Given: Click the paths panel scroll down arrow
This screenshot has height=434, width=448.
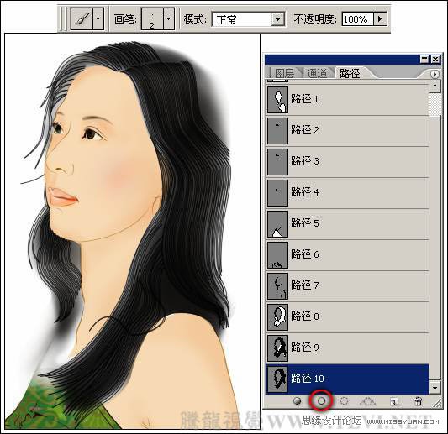Looking at the screenshot, I should pyautogui.click(x=435, y=388).
